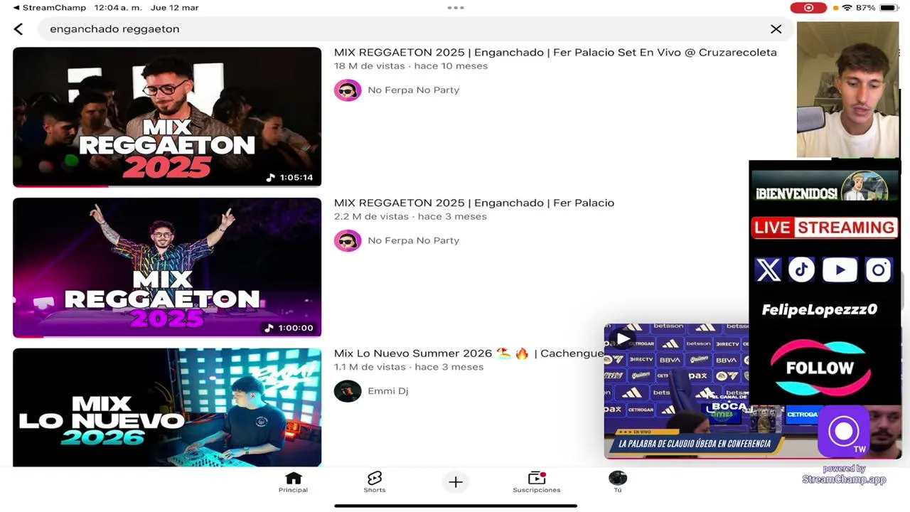Click the X (Twitter) social icon
The image size is (910, 512).
tap(768, 270)
